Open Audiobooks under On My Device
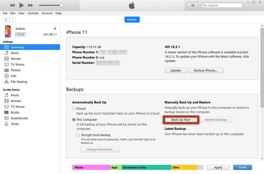 [x=19, y=118]
